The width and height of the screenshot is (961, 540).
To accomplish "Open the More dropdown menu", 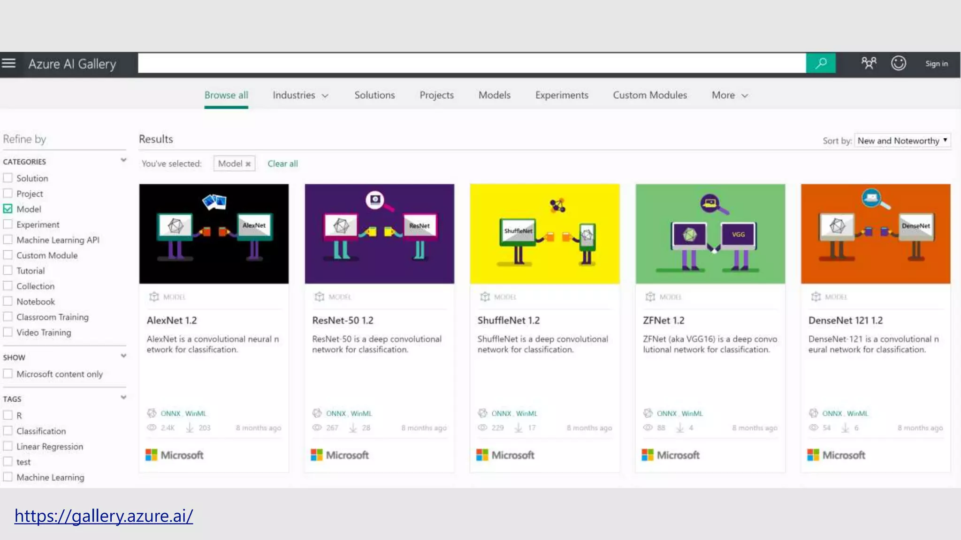I will click(x=730, y=95).
